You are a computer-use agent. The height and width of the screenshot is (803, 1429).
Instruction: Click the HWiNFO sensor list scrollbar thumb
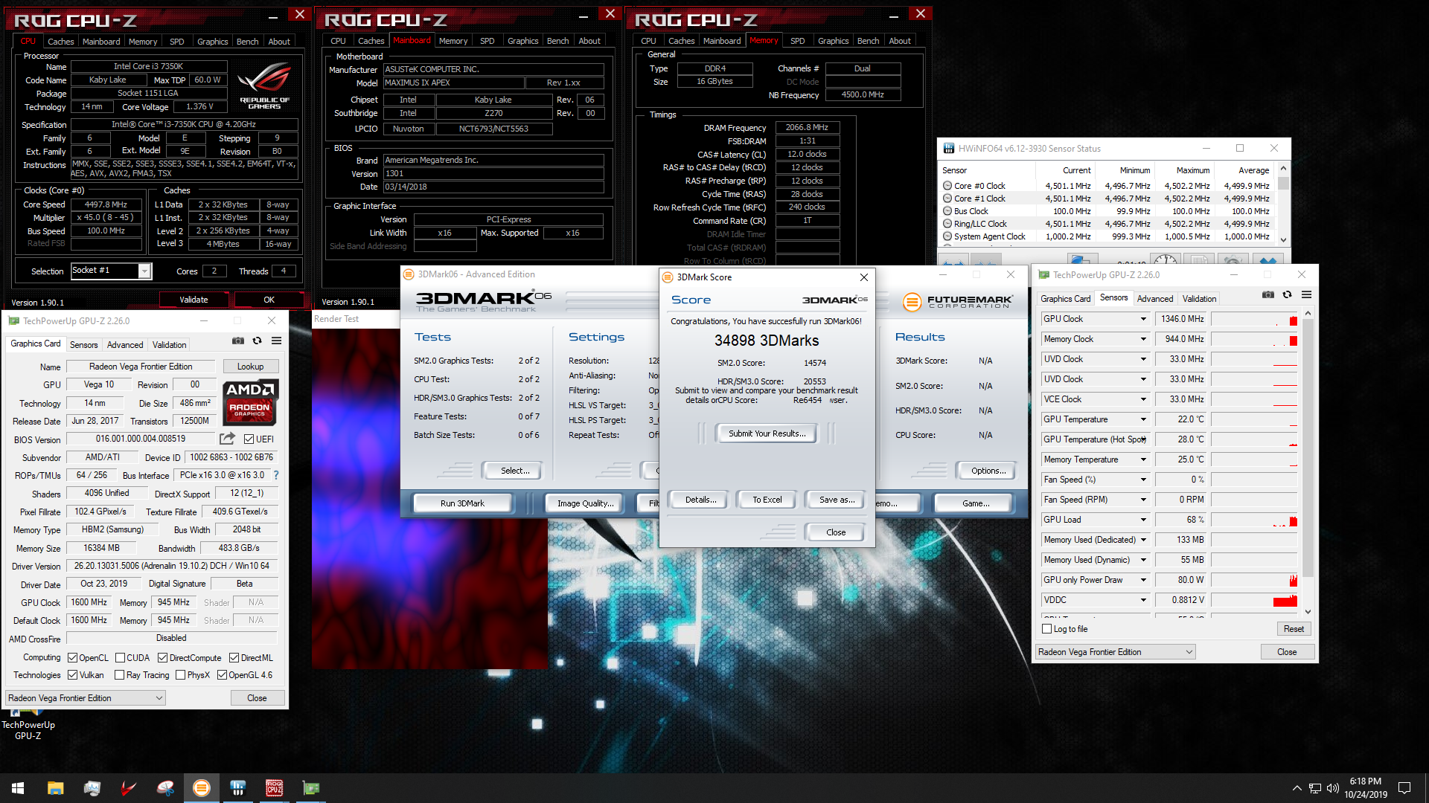[x=1283, y=183]
